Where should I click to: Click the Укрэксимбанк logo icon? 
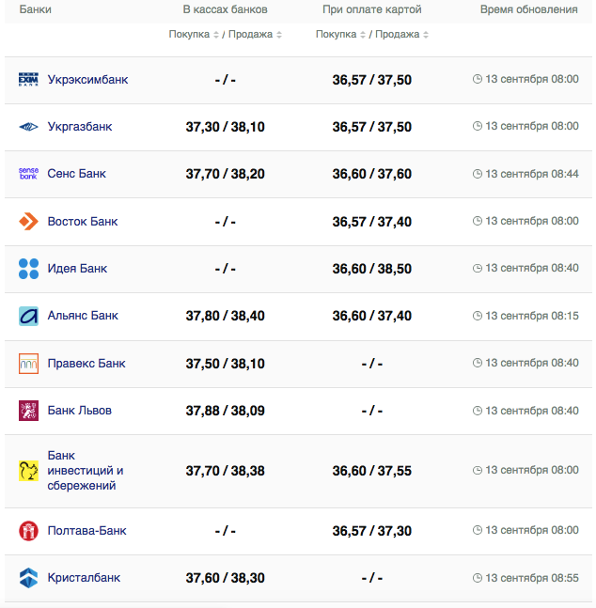pos(28,80)
